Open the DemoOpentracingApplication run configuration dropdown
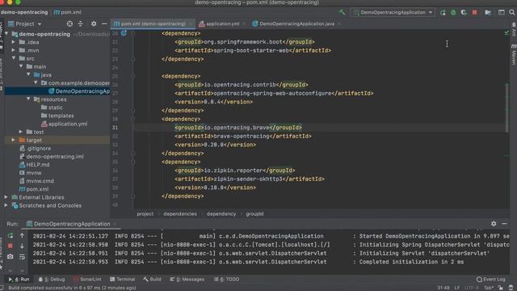 393,13
